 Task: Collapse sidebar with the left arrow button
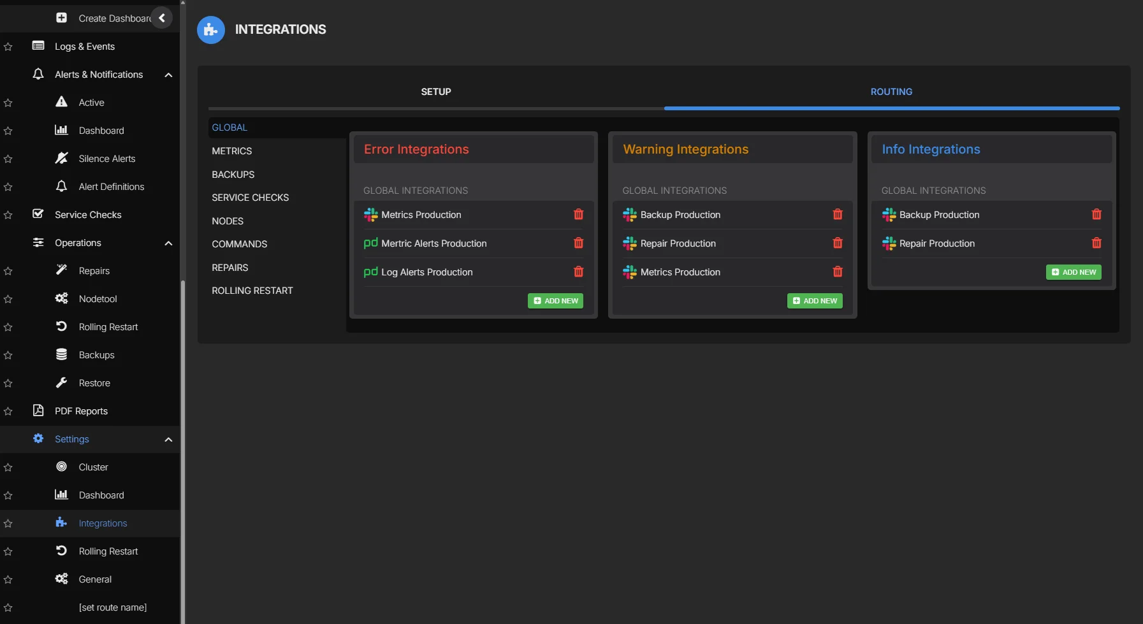point(162,18)
